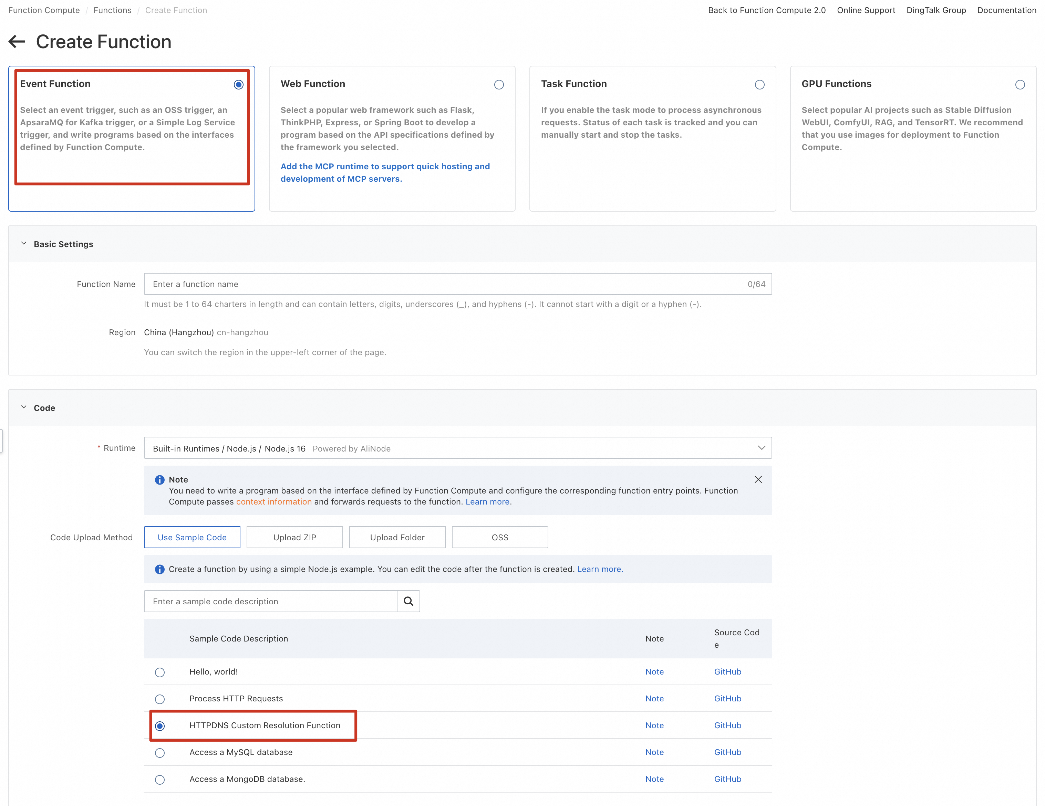Choose the Hello, world! sample code

click(160, 672)
